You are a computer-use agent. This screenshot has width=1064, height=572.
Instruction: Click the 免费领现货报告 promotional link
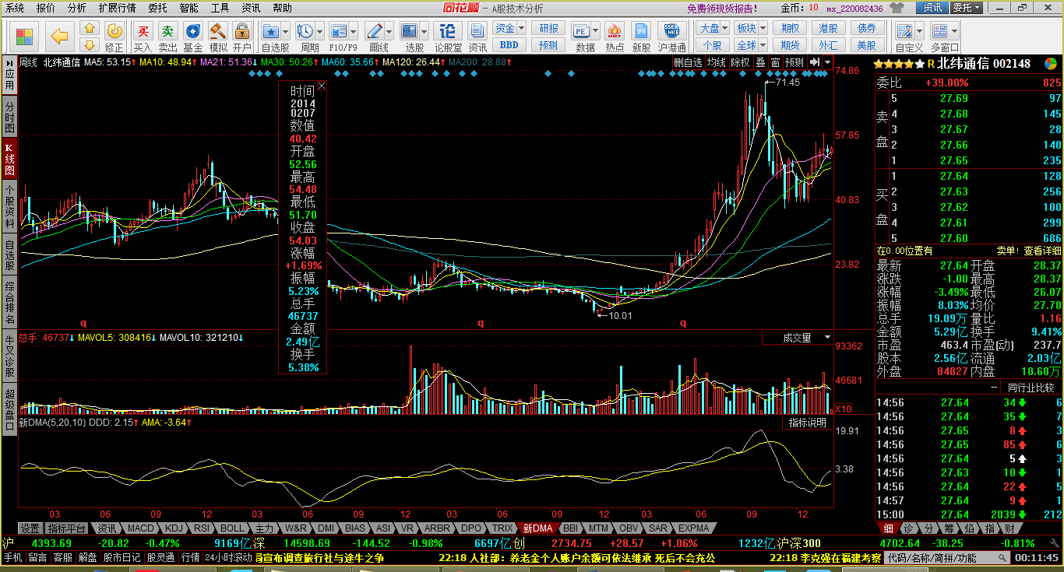point(722,9)
